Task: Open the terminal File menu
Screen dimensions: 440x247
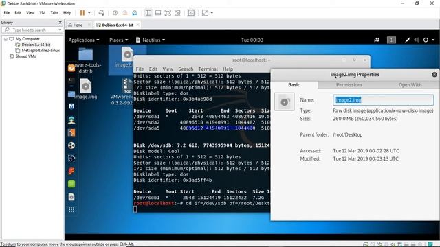Action: click(140, 69)
